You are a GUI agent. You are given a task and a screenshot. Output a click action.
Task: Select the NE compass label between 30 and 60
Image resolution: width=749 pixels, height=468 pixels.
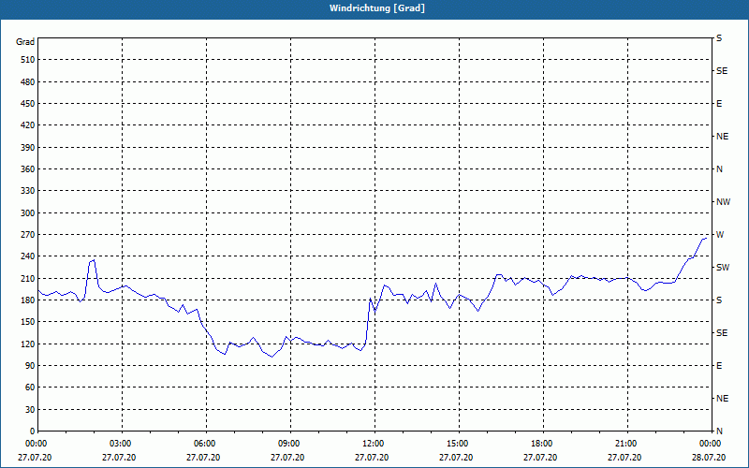click(722, 399)
